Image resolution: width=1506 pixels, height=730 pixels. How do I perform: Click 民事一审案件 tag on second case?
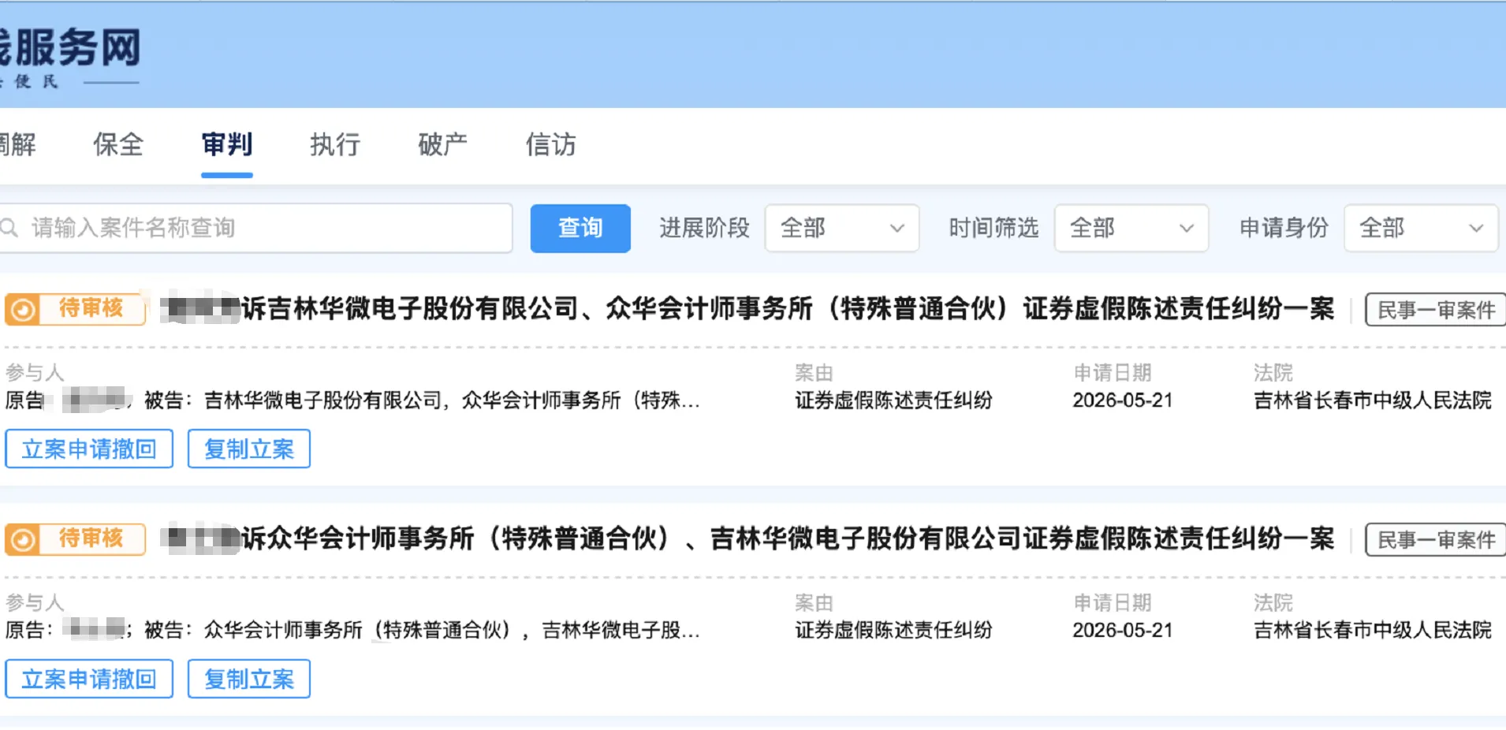coord(1436,539)
